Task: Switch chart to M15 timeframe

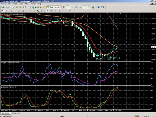Action: click(51, 11)
